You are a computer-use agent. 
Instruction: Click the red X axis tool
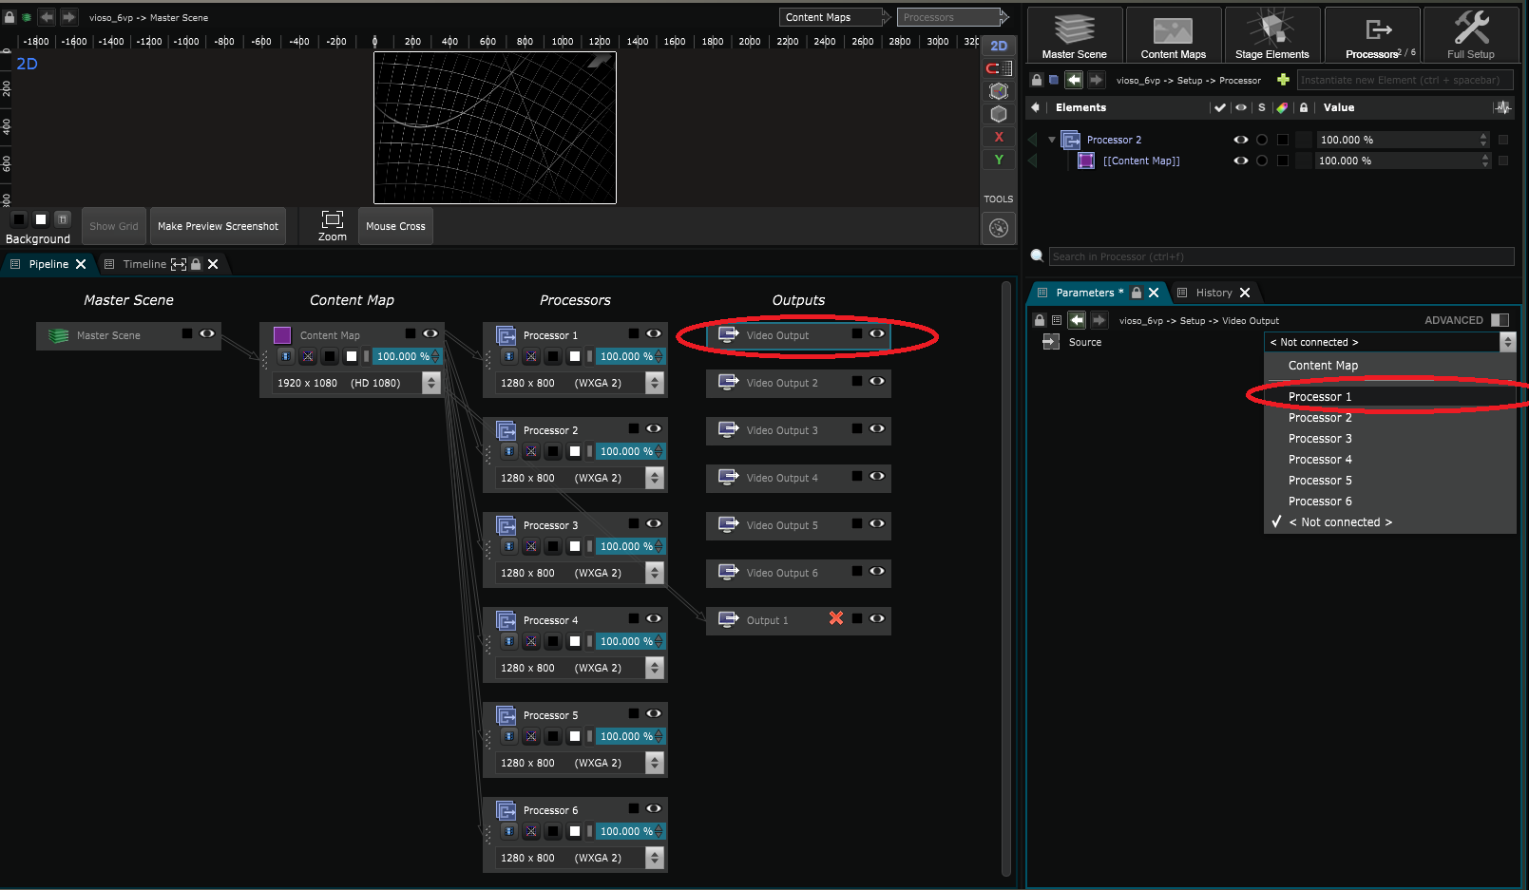[999, 137]
